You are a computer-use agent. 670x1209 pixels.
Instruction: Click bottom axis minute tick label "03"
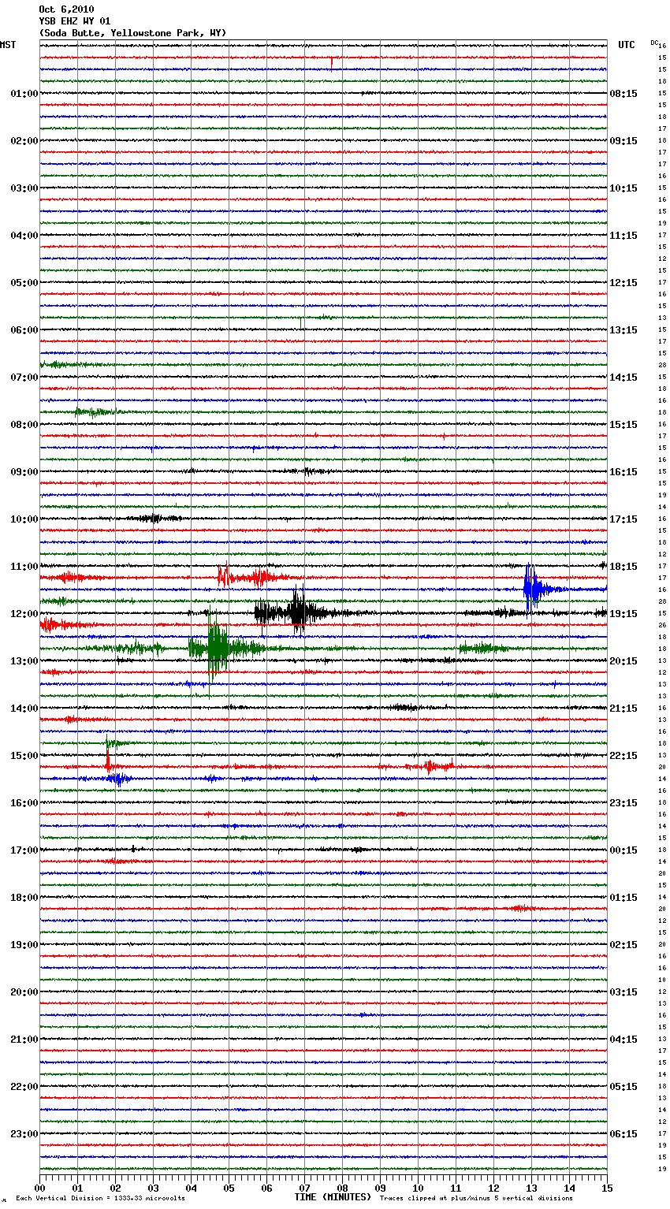(154, 1188)
